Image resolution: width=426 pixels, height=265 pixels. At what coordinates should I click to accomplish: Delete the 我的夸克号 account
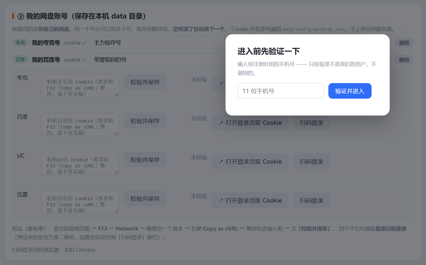click(x=404, y=43)
